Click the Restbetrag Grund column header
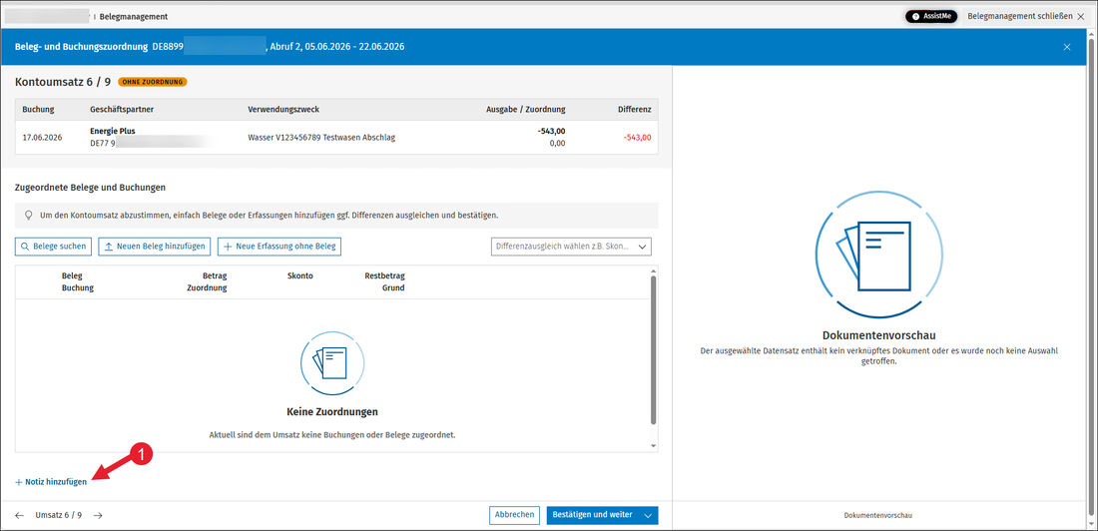 pyautogui.click(x=384, y=281)
